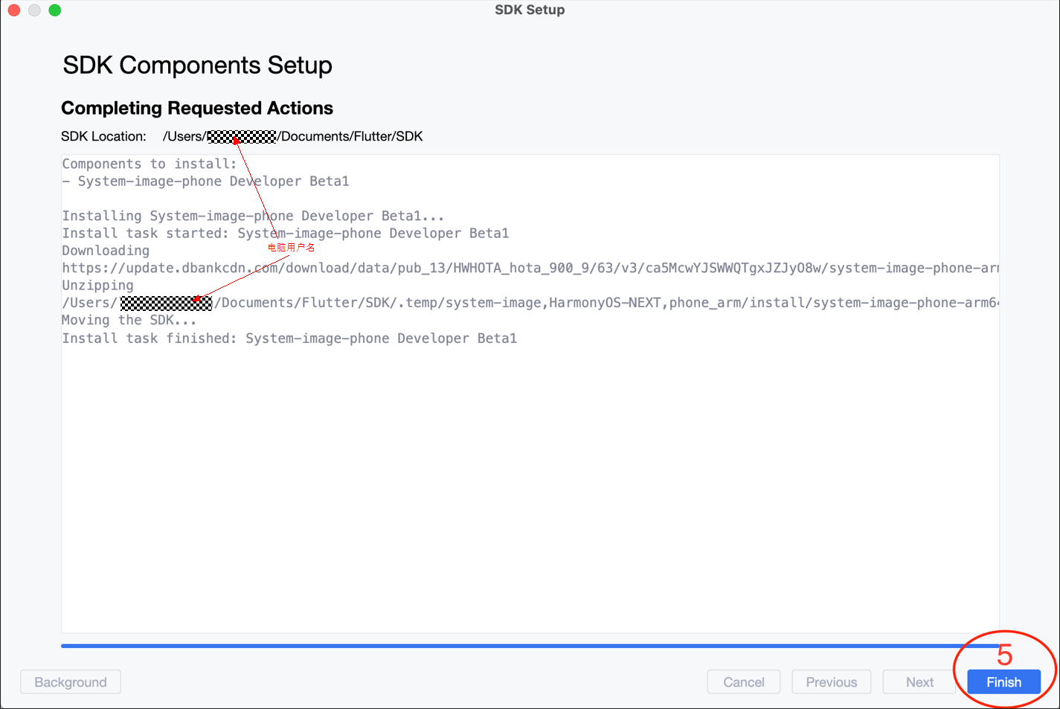Click the installation progress bar
The image size is (1060, 709).
click(x=530, y=646)
